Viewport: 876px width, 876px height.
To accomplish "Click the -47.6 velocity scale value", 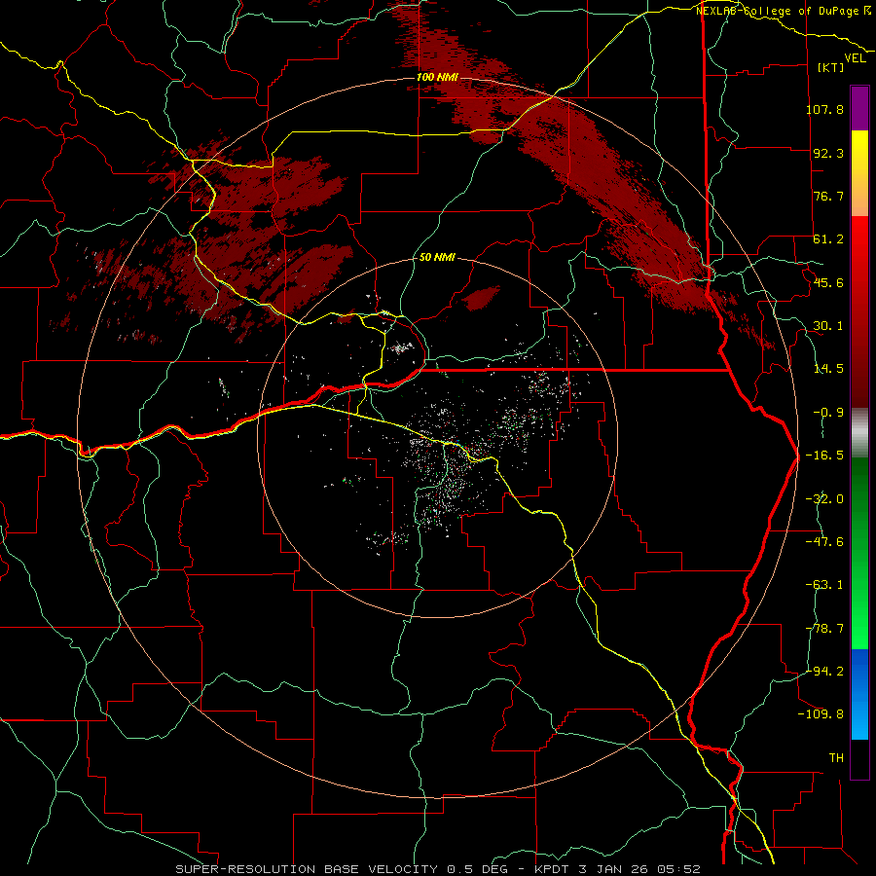I will click(x=824, y=542).
